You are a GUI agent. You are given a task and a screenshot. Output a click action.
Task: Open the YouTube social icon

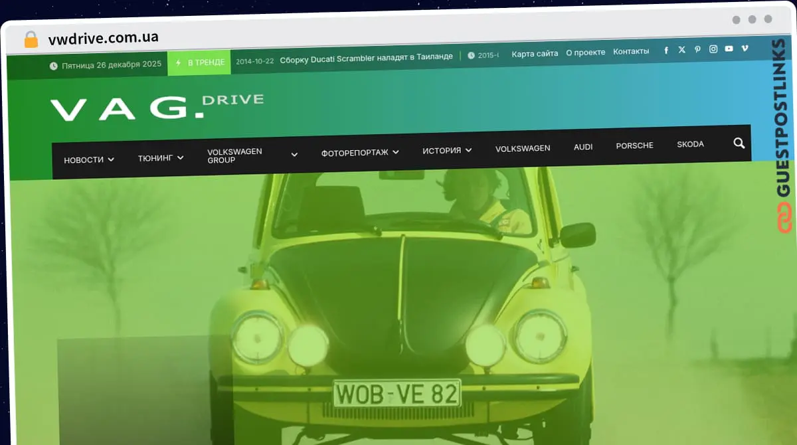pyautogui.click(x=729, y=48)
